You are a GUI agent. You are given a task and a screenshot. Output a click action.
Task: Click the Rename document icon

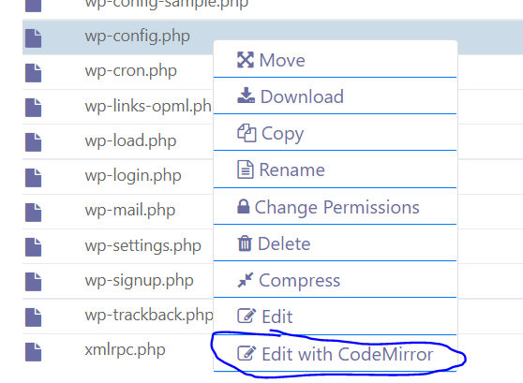pyautogui.click(x=246, y=169)
